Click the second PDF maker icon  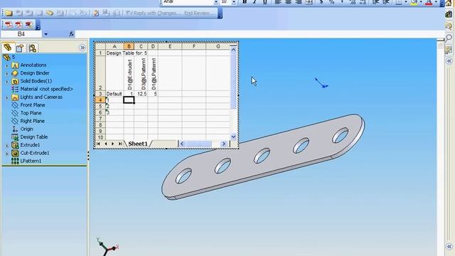click(18, 25)
